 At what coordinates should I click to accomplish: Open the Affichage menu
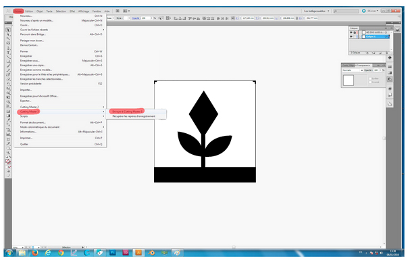tap(84, 11)
